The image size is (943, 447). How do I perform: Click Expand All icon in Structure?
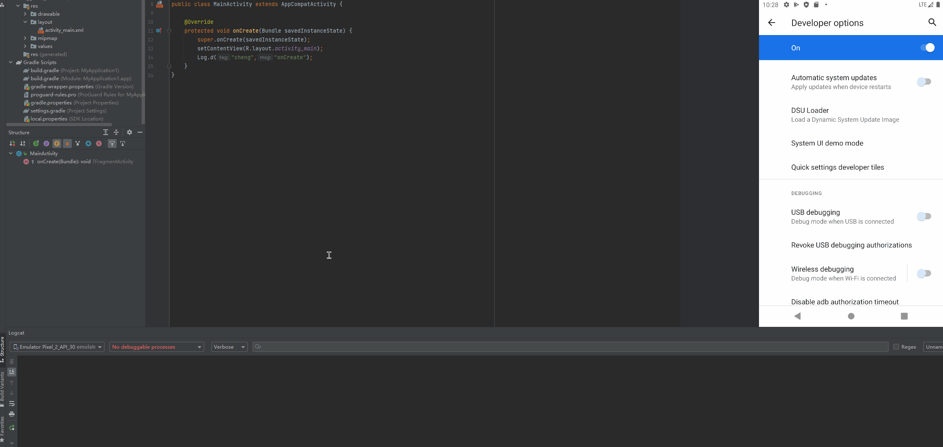[106, 132]
